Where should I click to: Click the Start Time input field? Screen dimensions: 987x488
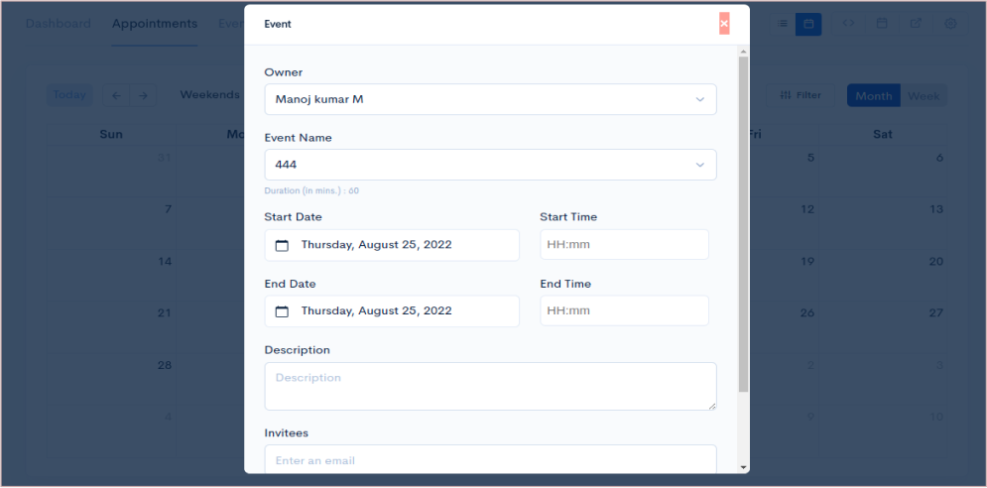624,245
